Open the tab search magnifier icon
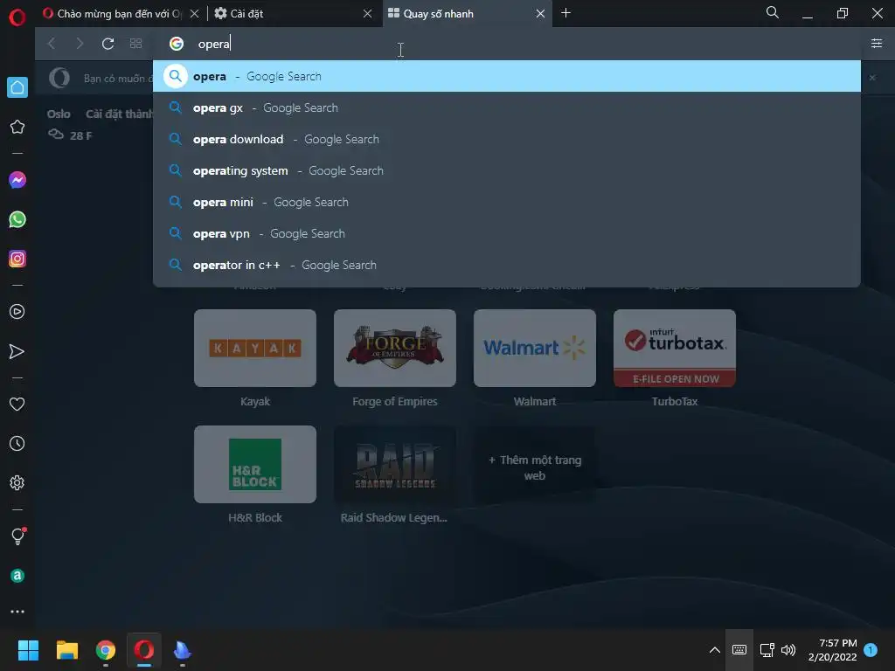 pyautogui.click(x=773, y=12)
